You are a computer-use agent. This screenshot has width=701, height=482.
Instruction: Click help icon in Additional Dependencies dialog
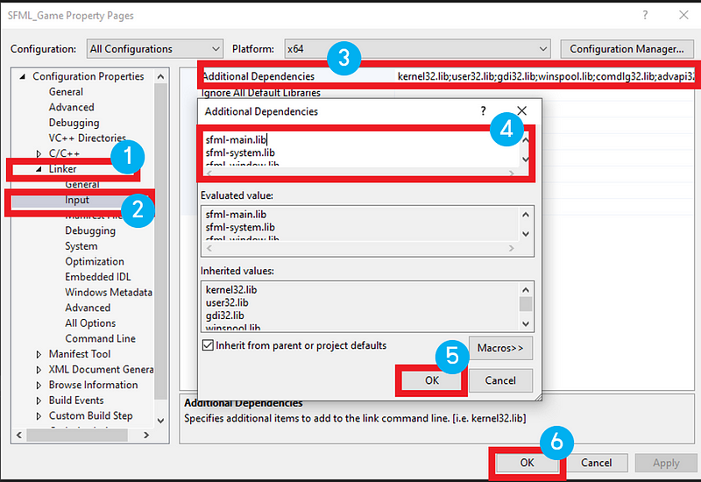pos(483,111)
